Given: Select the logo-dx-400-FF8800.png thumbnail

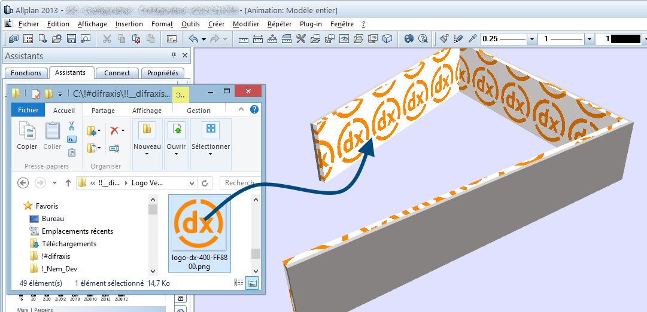Looking at the screenshot, I should click(199, 233).
